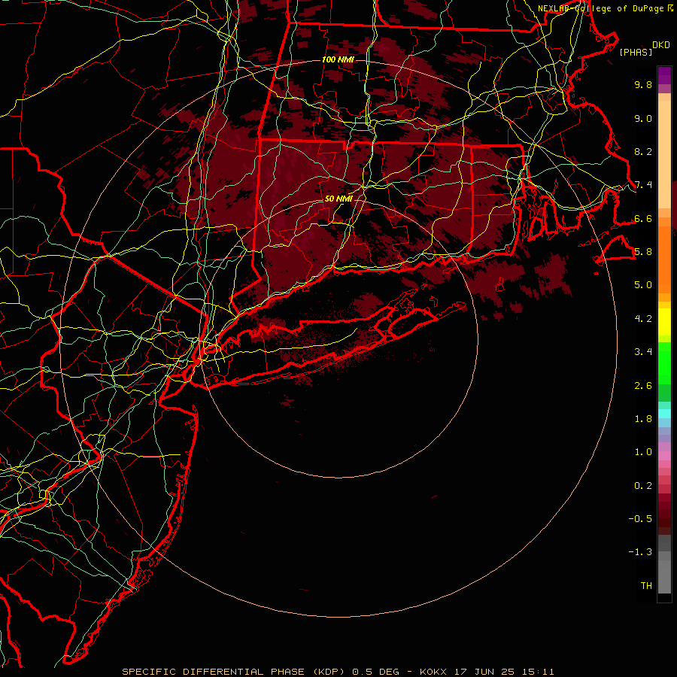Click the cyan segment of the color bar
The height and width of the screenshot is (677, 677).
(664, 414)
